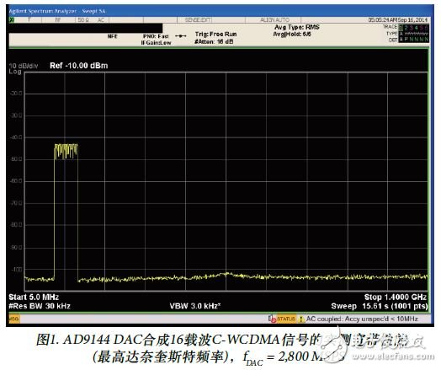
Task: Click the AC coupled warning icon
Action: [301, 319]
